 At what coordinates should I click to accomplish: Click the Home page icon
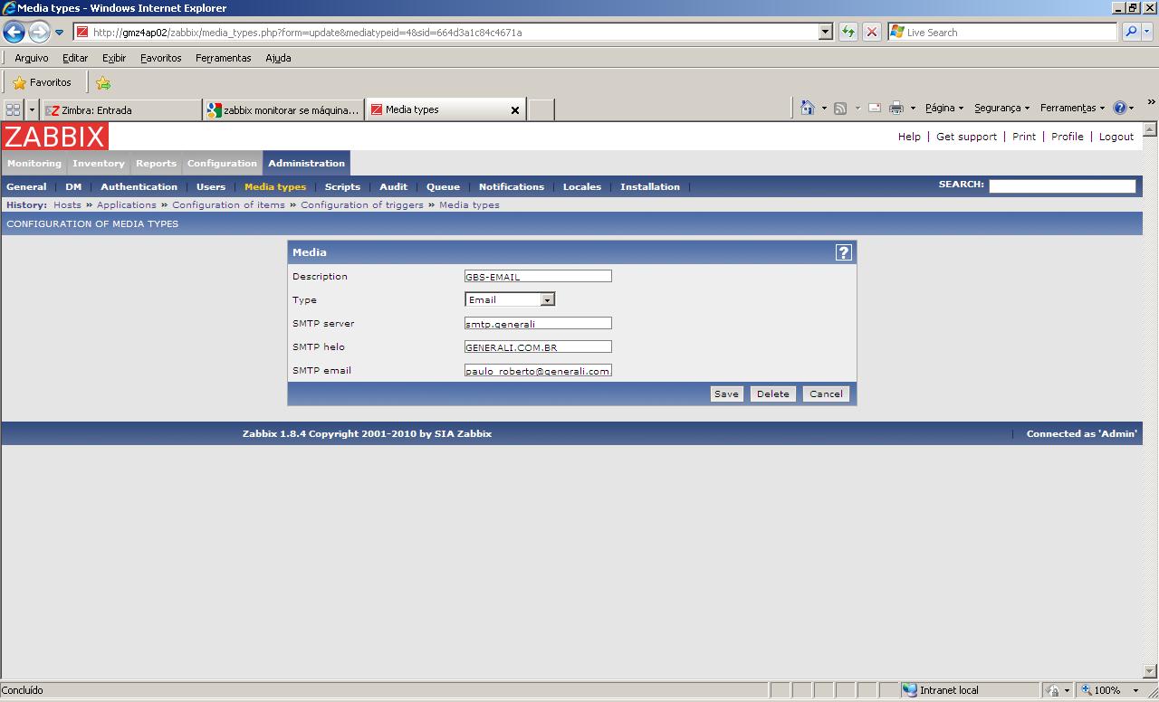click(x=808, y=108)
